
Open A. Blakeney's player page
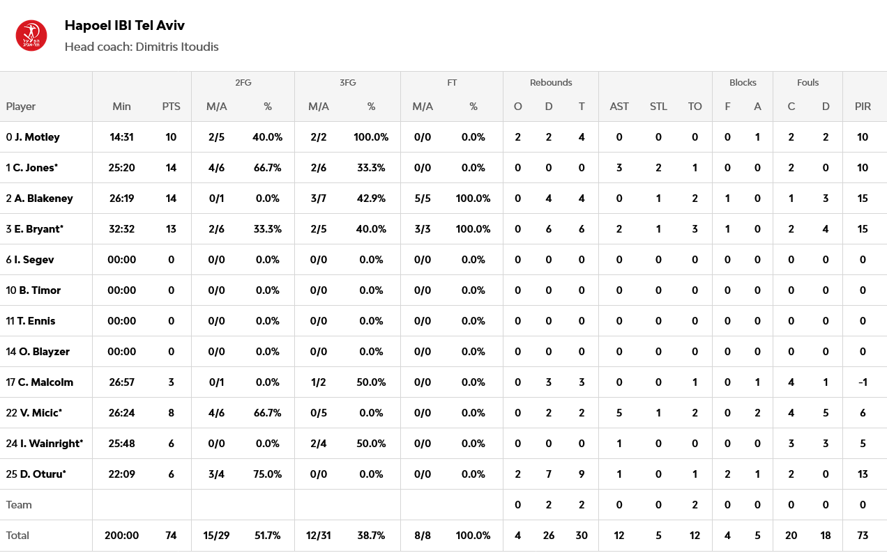pos(43,198)
